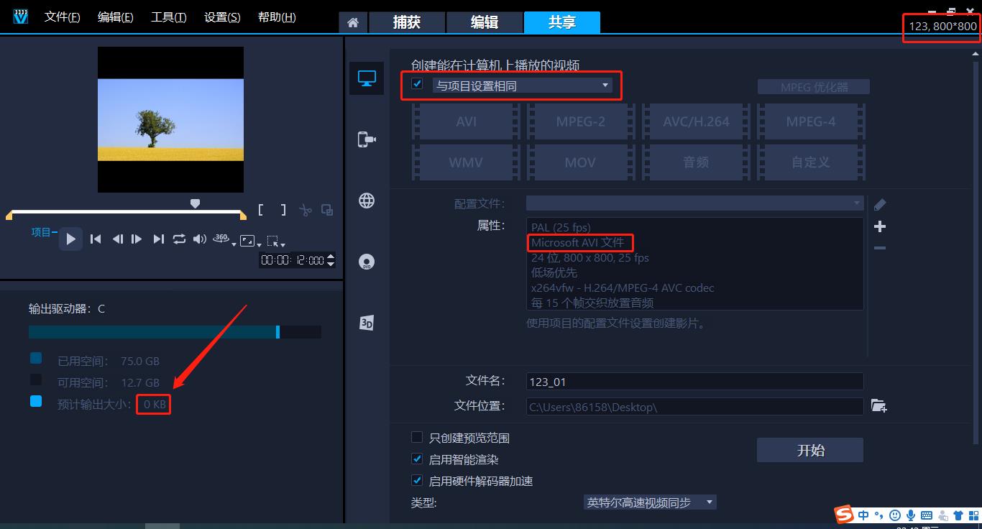Open the 配置文件 dropdown list
Viewport: 982px width, 529px height.
click(855, 203)
